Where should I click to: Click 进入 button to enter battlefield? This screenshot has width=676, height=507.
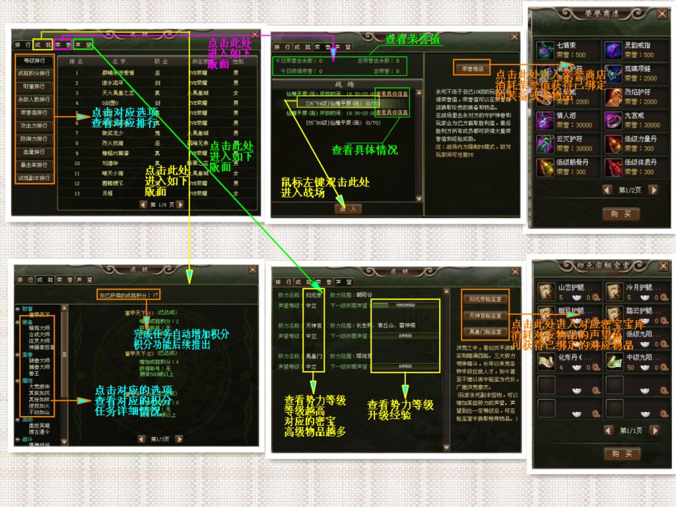[x=348, y=209]
